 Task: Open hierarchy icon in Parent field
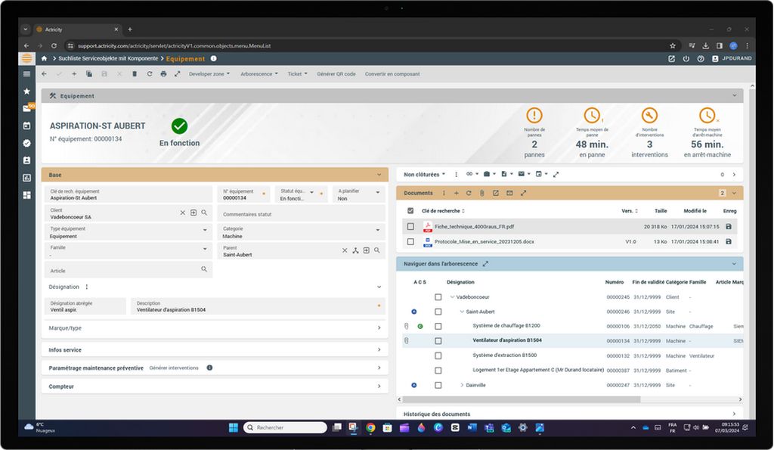click(355, 250)
